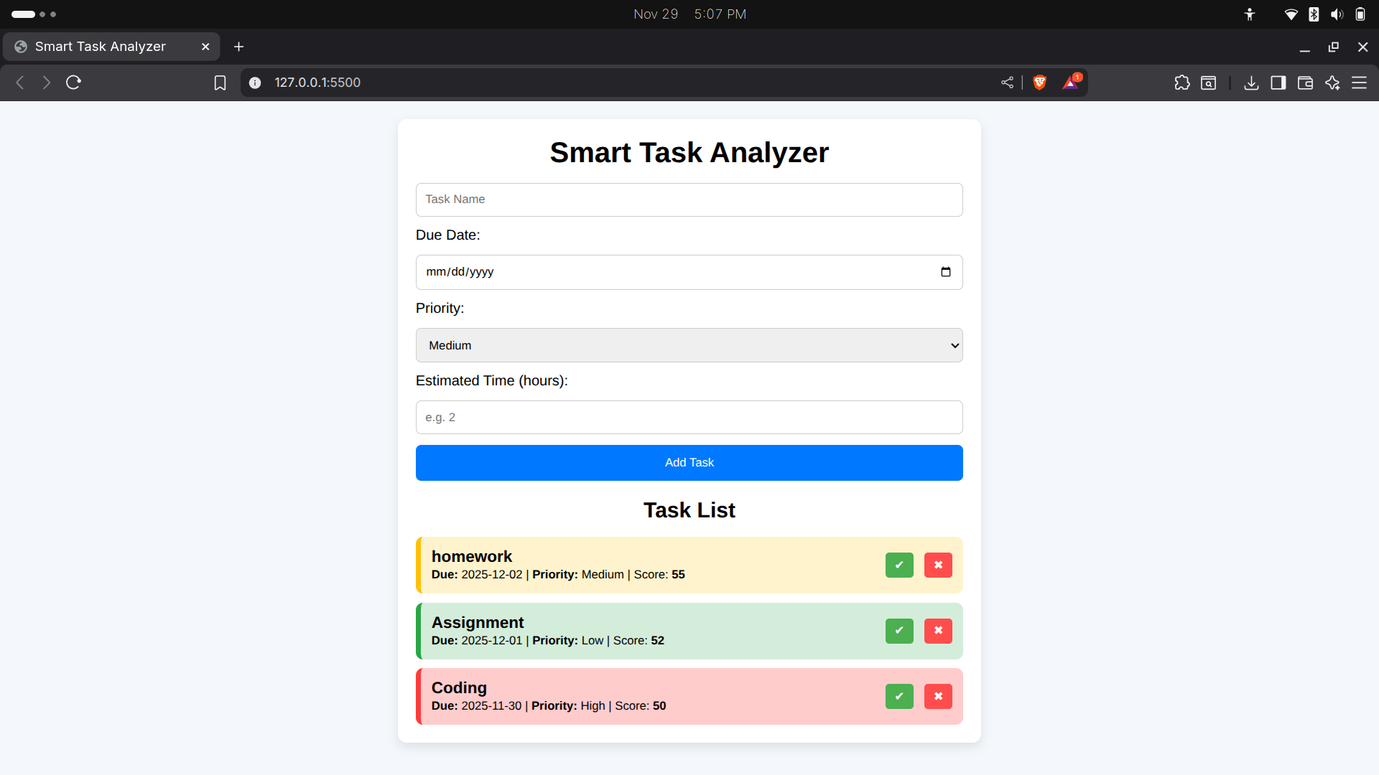Open Brave Shields lion icon

coord(1039,83)
